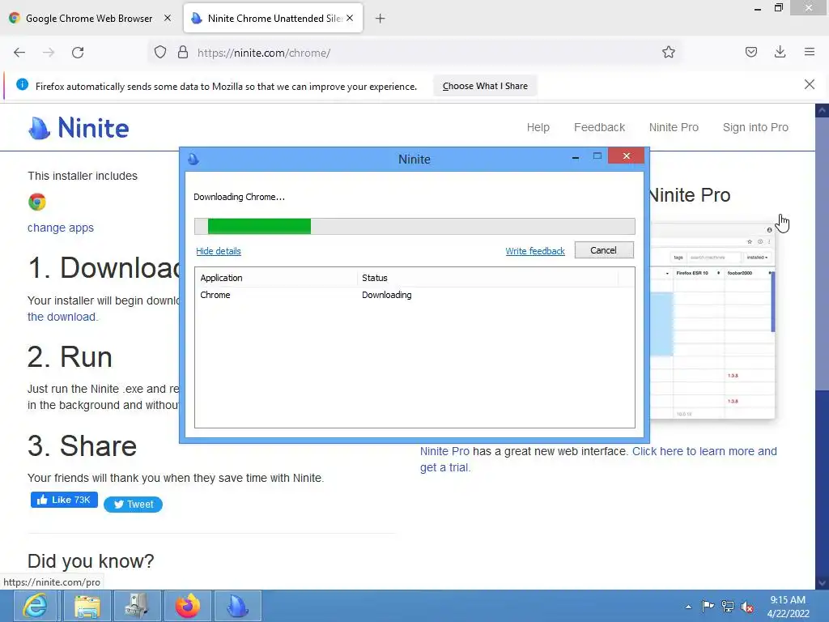Click Sign into Pro in the header
The height and width of the screenshot is (622, 829).
[x=755, y=127]
